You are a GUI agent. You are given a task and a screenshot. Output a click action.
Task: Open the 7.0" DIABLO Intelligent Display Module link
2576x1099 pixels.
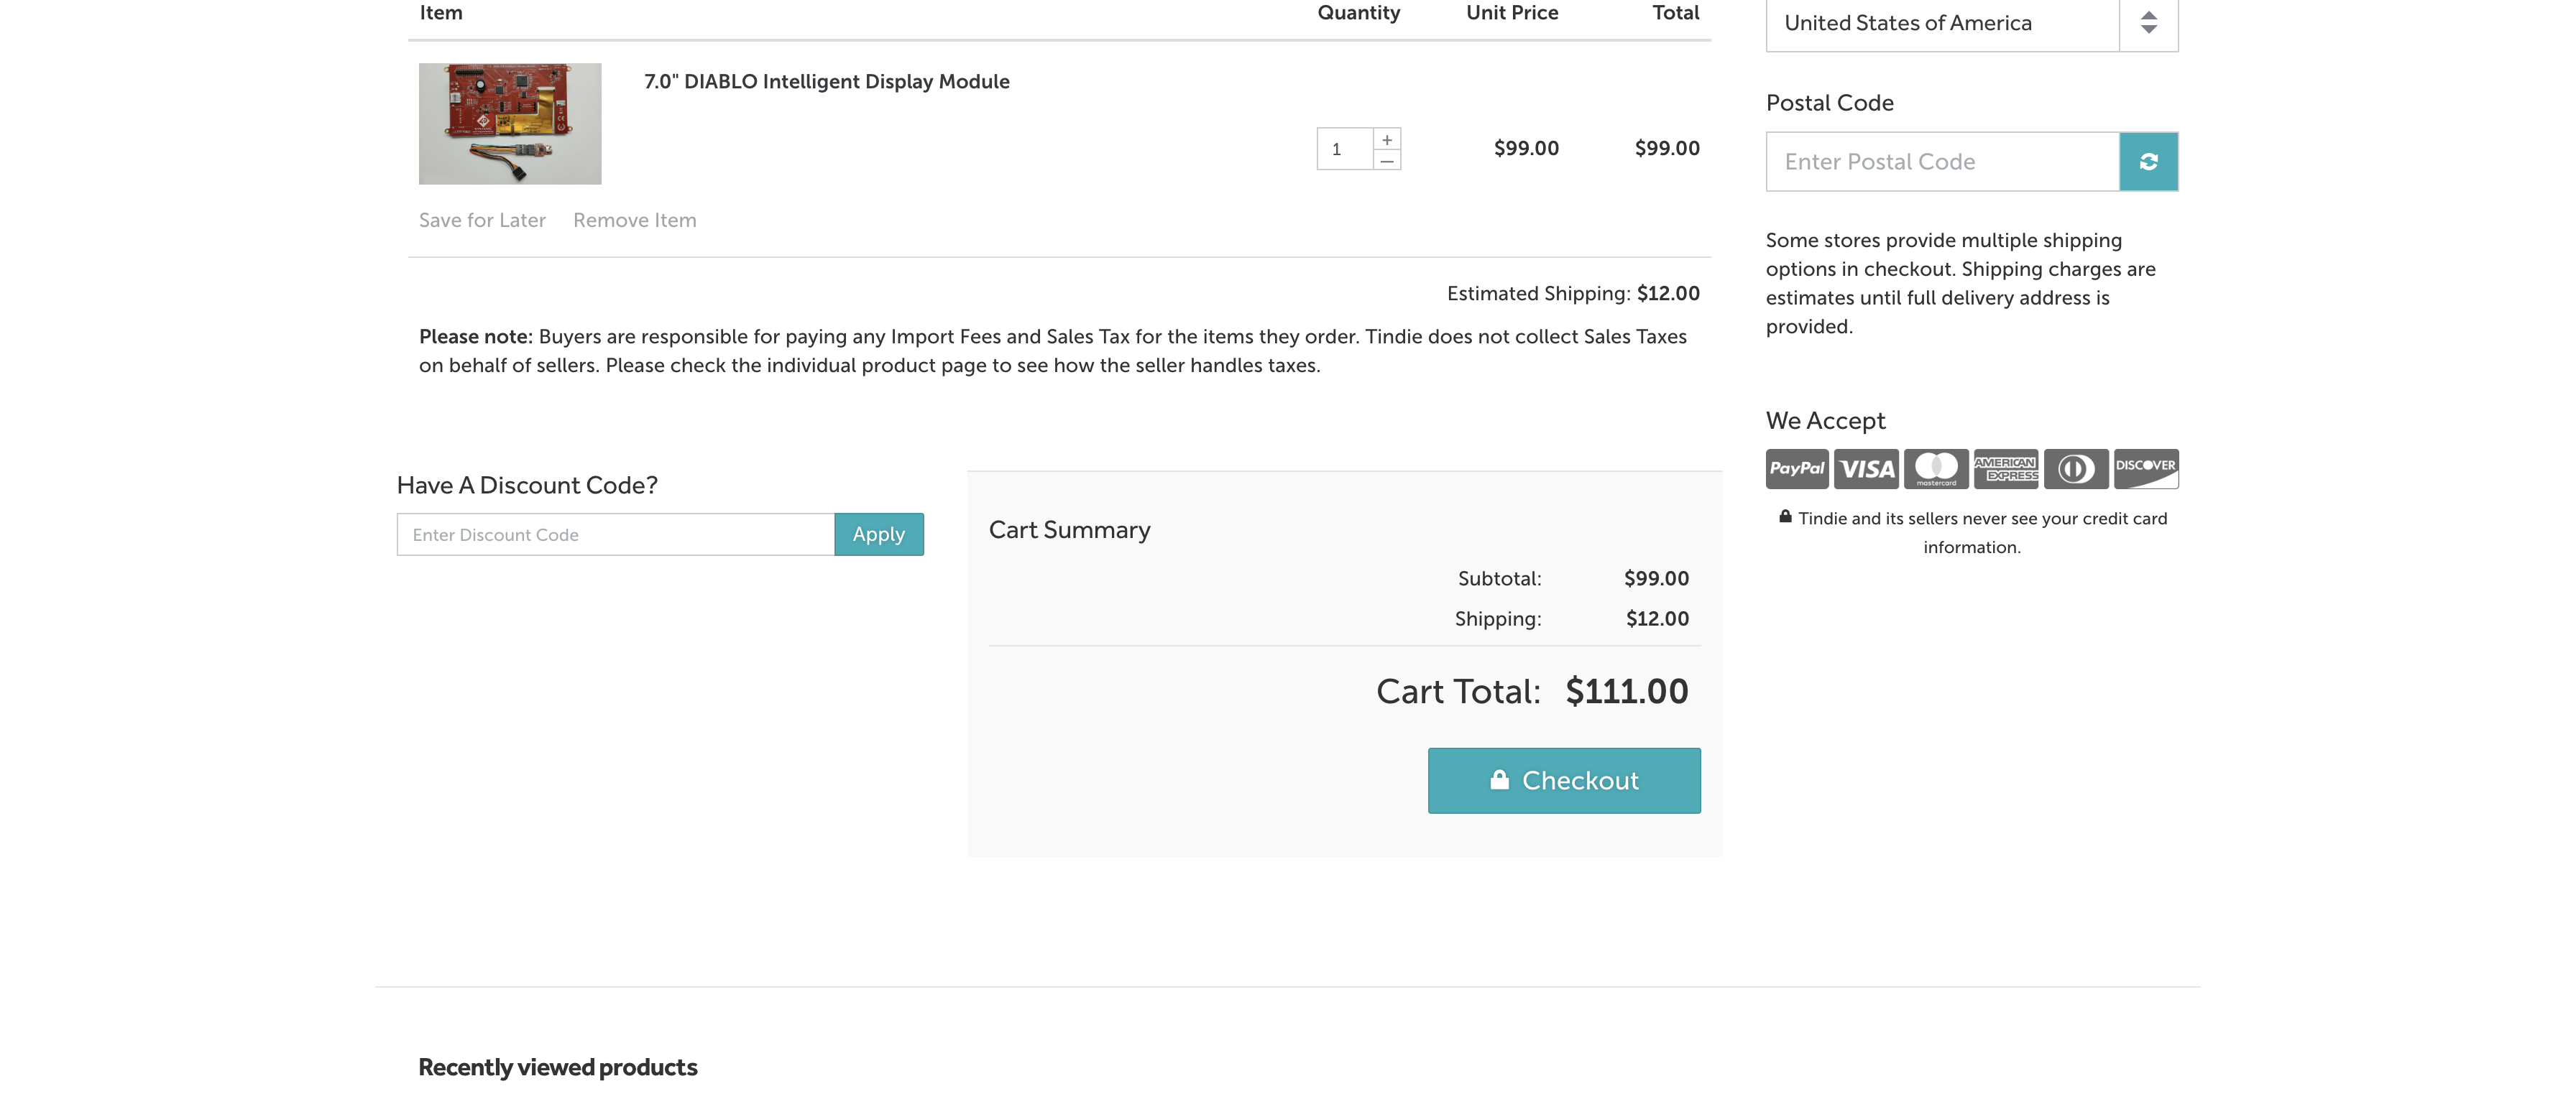coord(826,82)
